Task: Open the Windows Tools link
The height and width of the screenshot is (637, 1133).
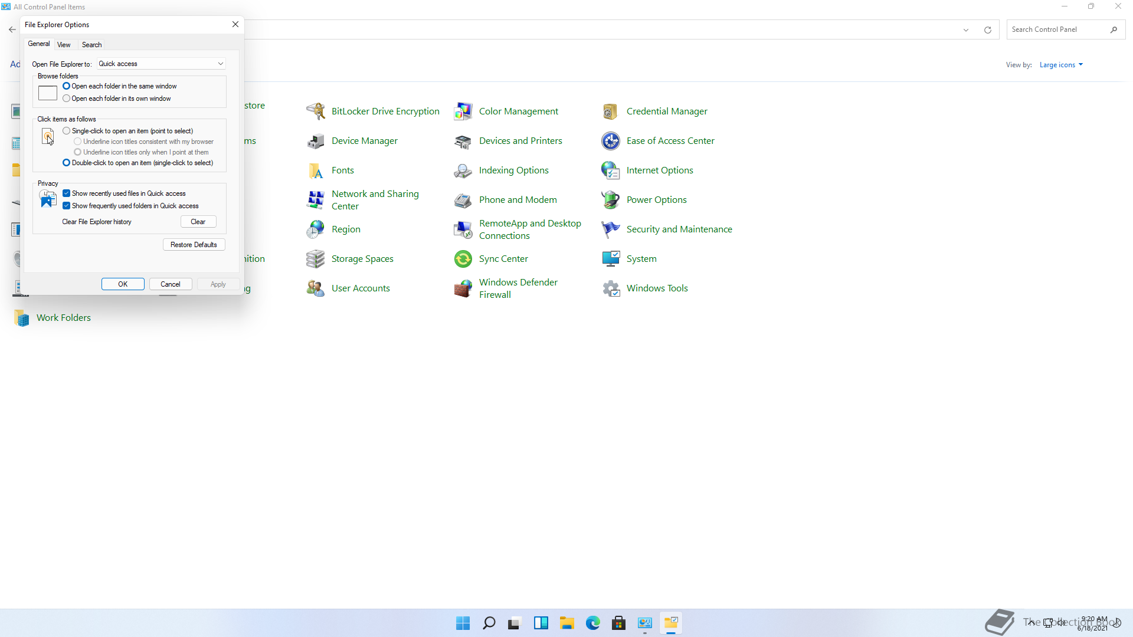Action: (657, 288)
